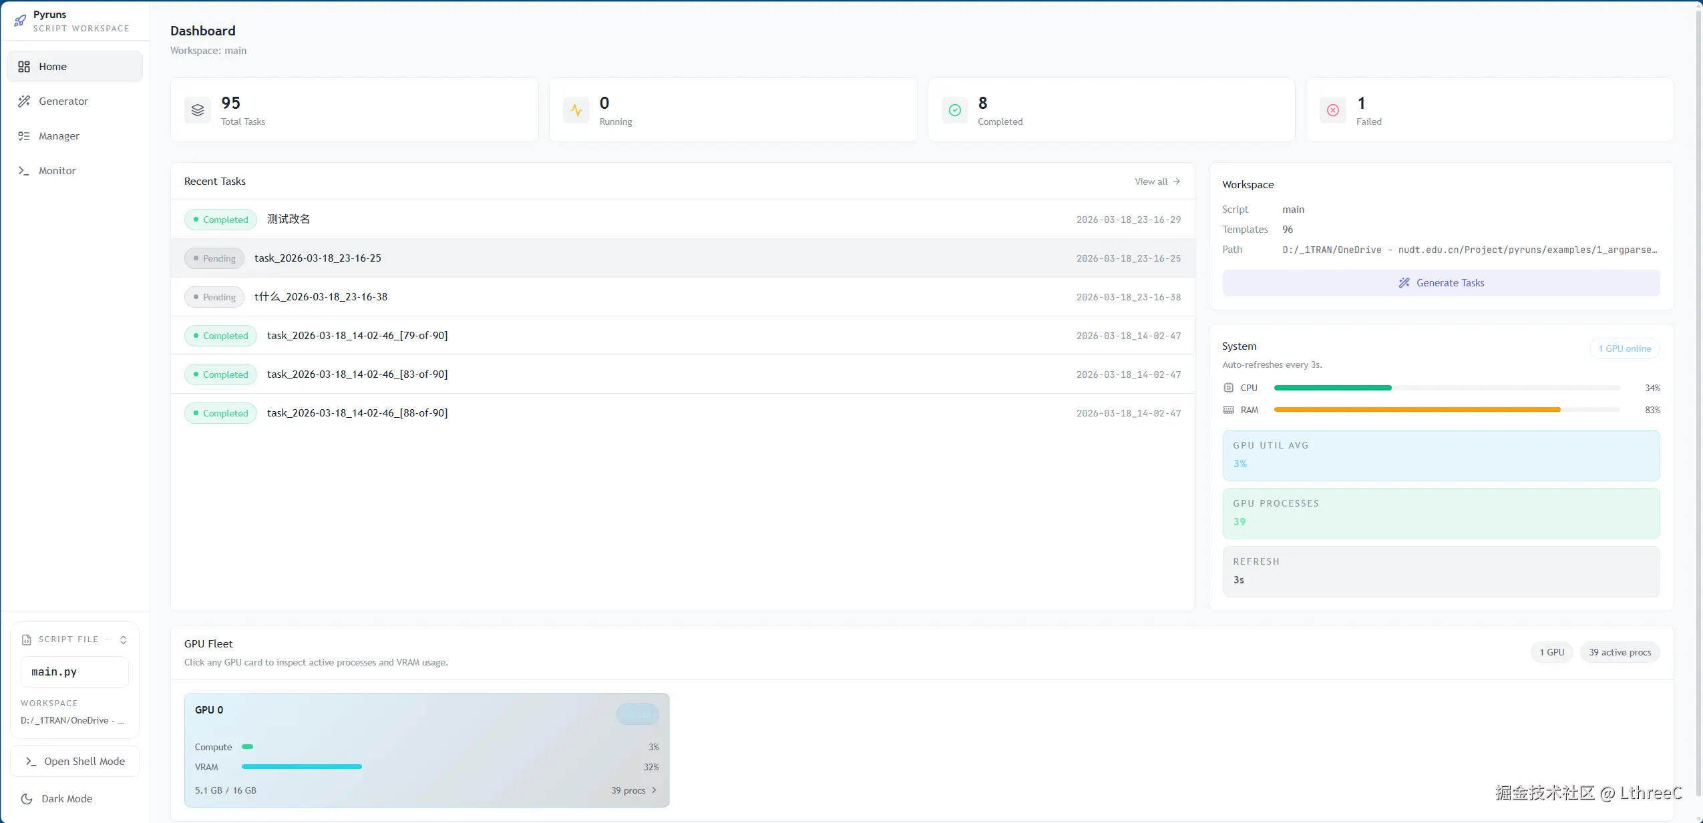This screenshot has height=823, width=1703.
Task: Click the Generate Tasks button
Action: click(x=1441, y=283)
